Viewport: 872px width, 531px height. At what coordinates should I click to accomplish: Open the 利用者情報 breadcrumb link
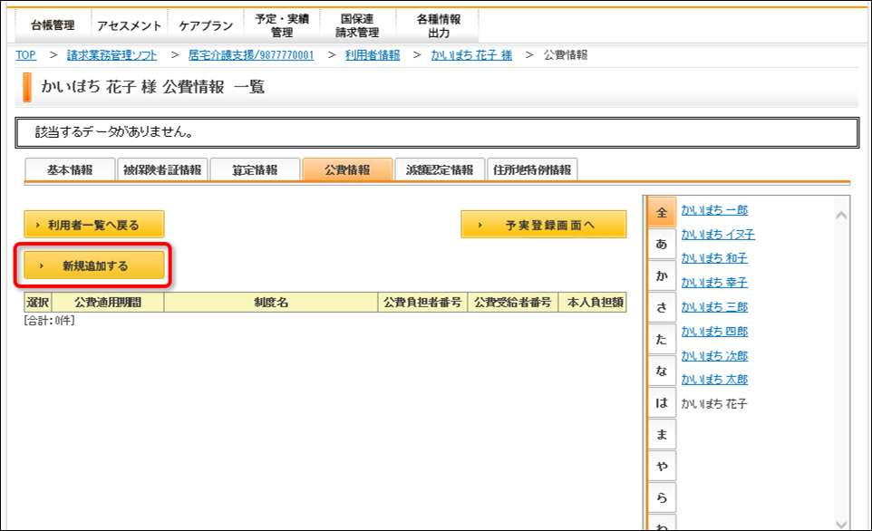tap(373, 55)
